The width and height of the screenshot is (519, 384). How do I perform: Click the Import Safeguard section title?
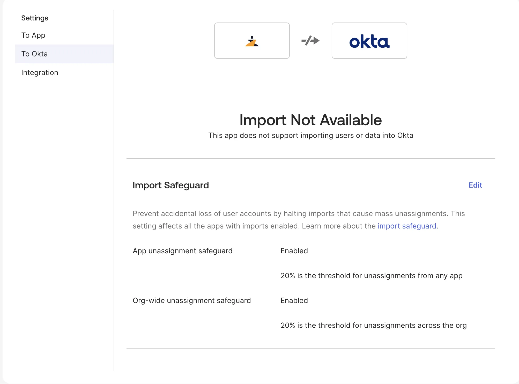(x=170, y=185)
